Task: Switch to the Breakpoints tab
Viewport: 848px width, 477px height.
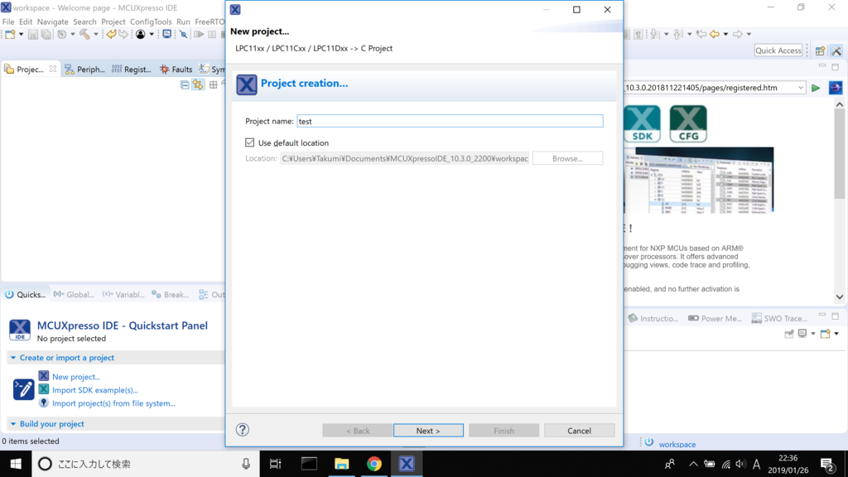Action: [x=171, y=294]
